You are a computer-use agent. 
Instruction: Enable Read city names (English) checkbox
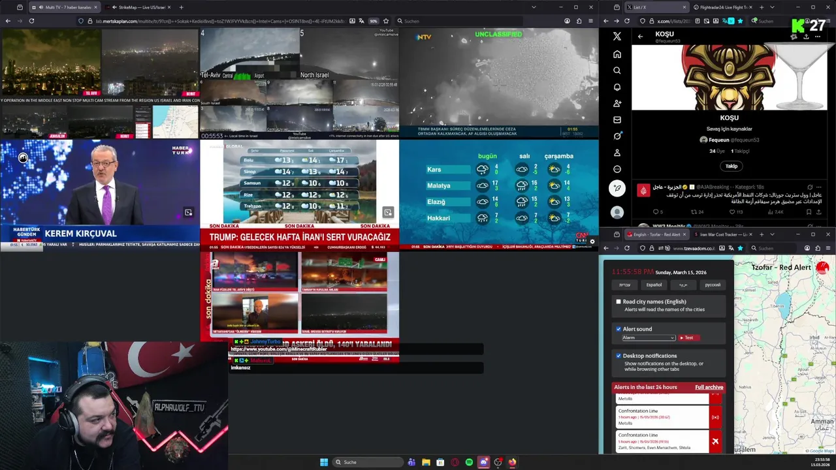click(619, 302)
